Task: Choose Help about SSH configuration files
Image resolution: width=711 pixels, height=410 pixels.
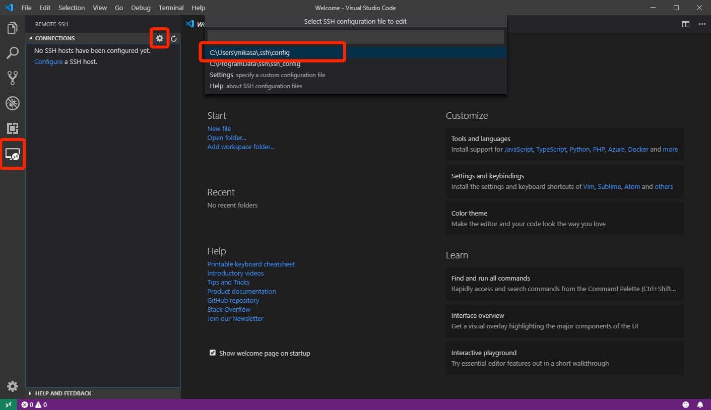Action: pos(356,86)
